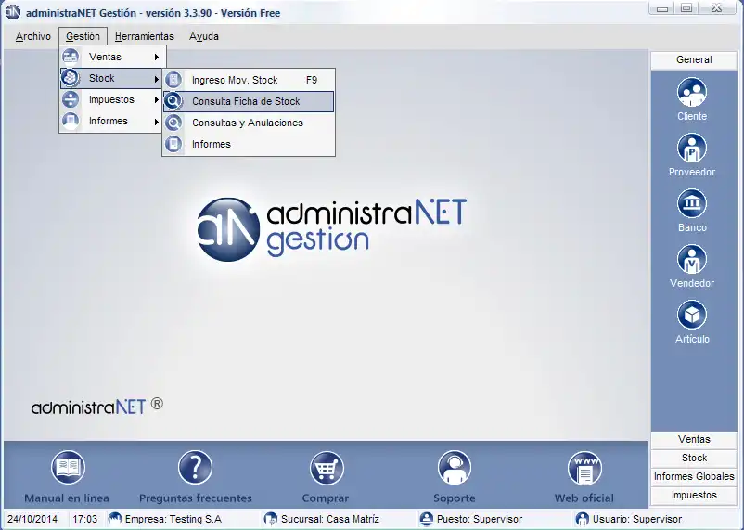Click the Web oficial www icon
The image size is (744, 530).
[x=584, y=467]
